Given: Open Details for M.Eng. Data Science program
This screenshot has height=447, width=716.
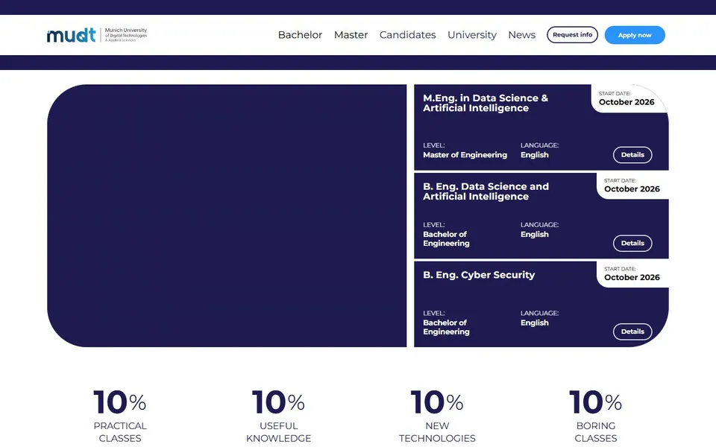Looking at the screenshot, I should coord(632,155).
